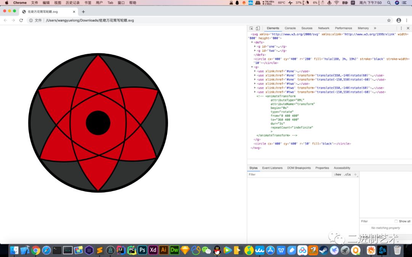
Task: Toggle the Show all checkbox
Action: pos(396,221)
